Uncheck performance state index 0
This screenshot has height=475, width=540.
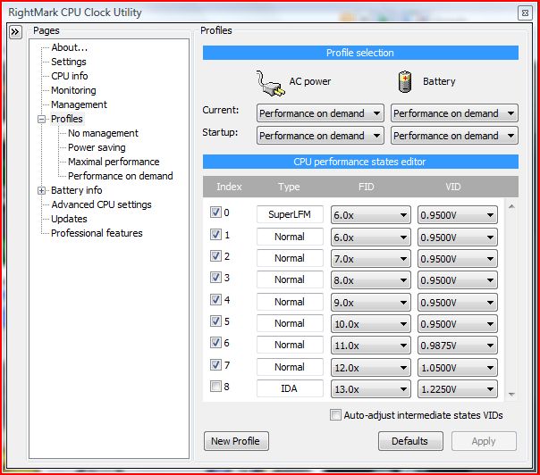(x=215, y=212)
